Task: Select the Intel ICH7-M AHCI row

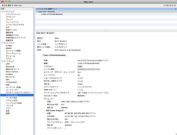Action: coord(106,12)
